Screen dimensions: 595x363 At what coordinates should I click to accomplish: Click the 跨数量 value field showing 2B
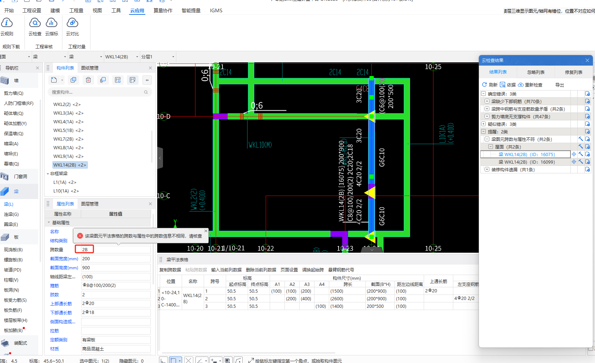[x=116, y=249]
